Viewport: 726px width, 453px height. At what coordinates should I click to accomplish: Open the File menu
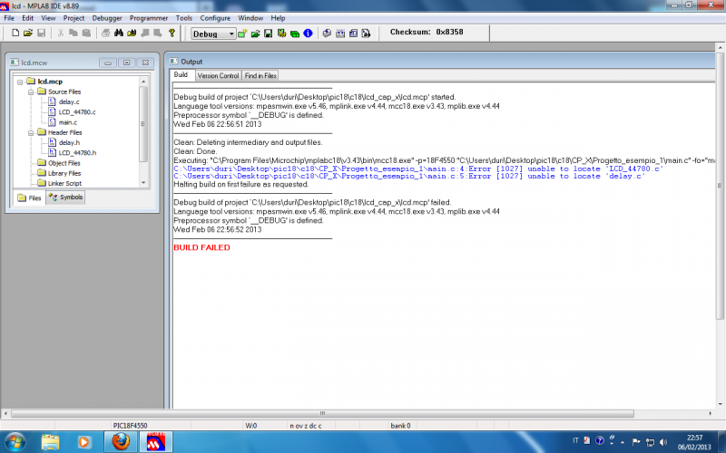coord(9,18)
